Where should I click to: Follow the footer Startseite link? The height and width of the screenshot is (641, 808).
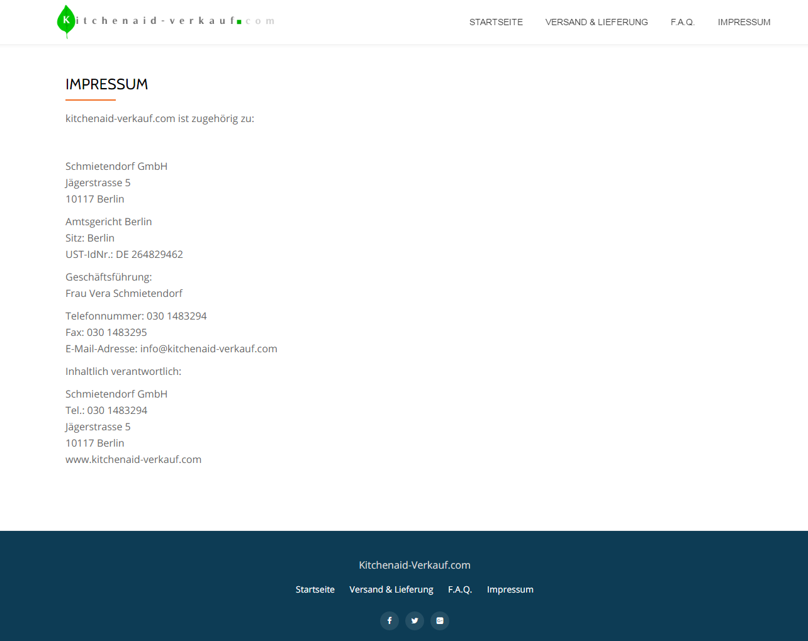pos(315,589)
